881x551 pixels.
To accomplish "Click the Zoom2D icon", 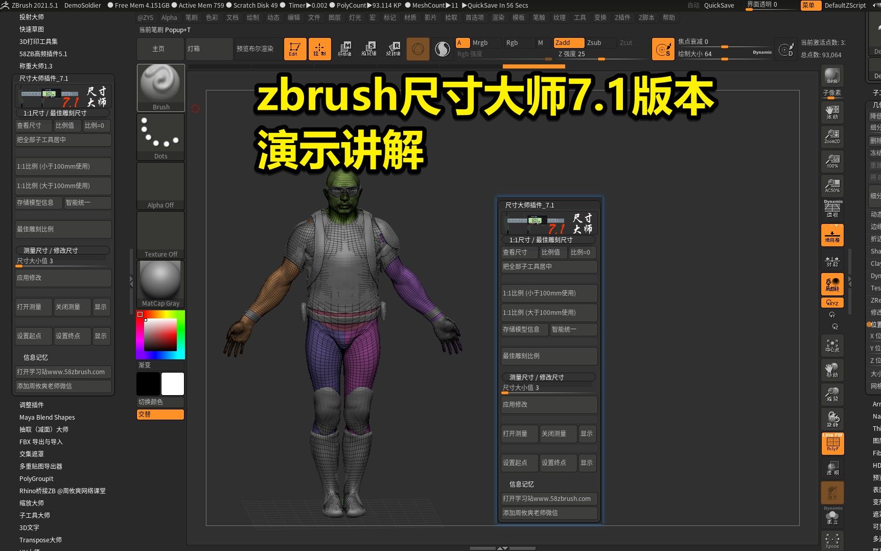I will (832, 136).
